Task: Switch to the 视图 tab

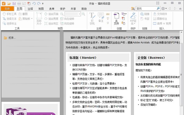Action: coord(41,9)
